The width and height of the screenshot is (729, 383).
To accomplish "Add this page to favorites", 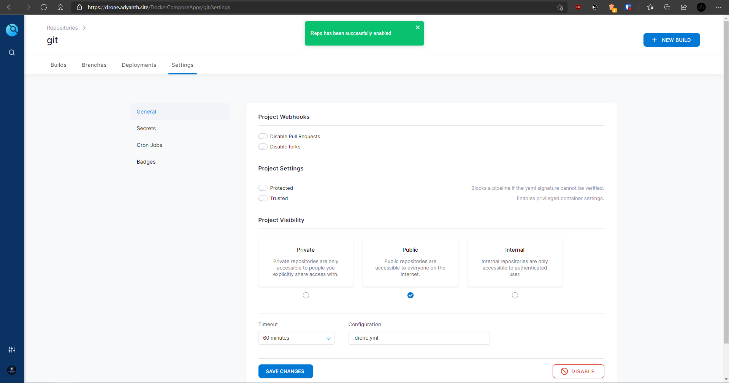I will tap(560, 7).
